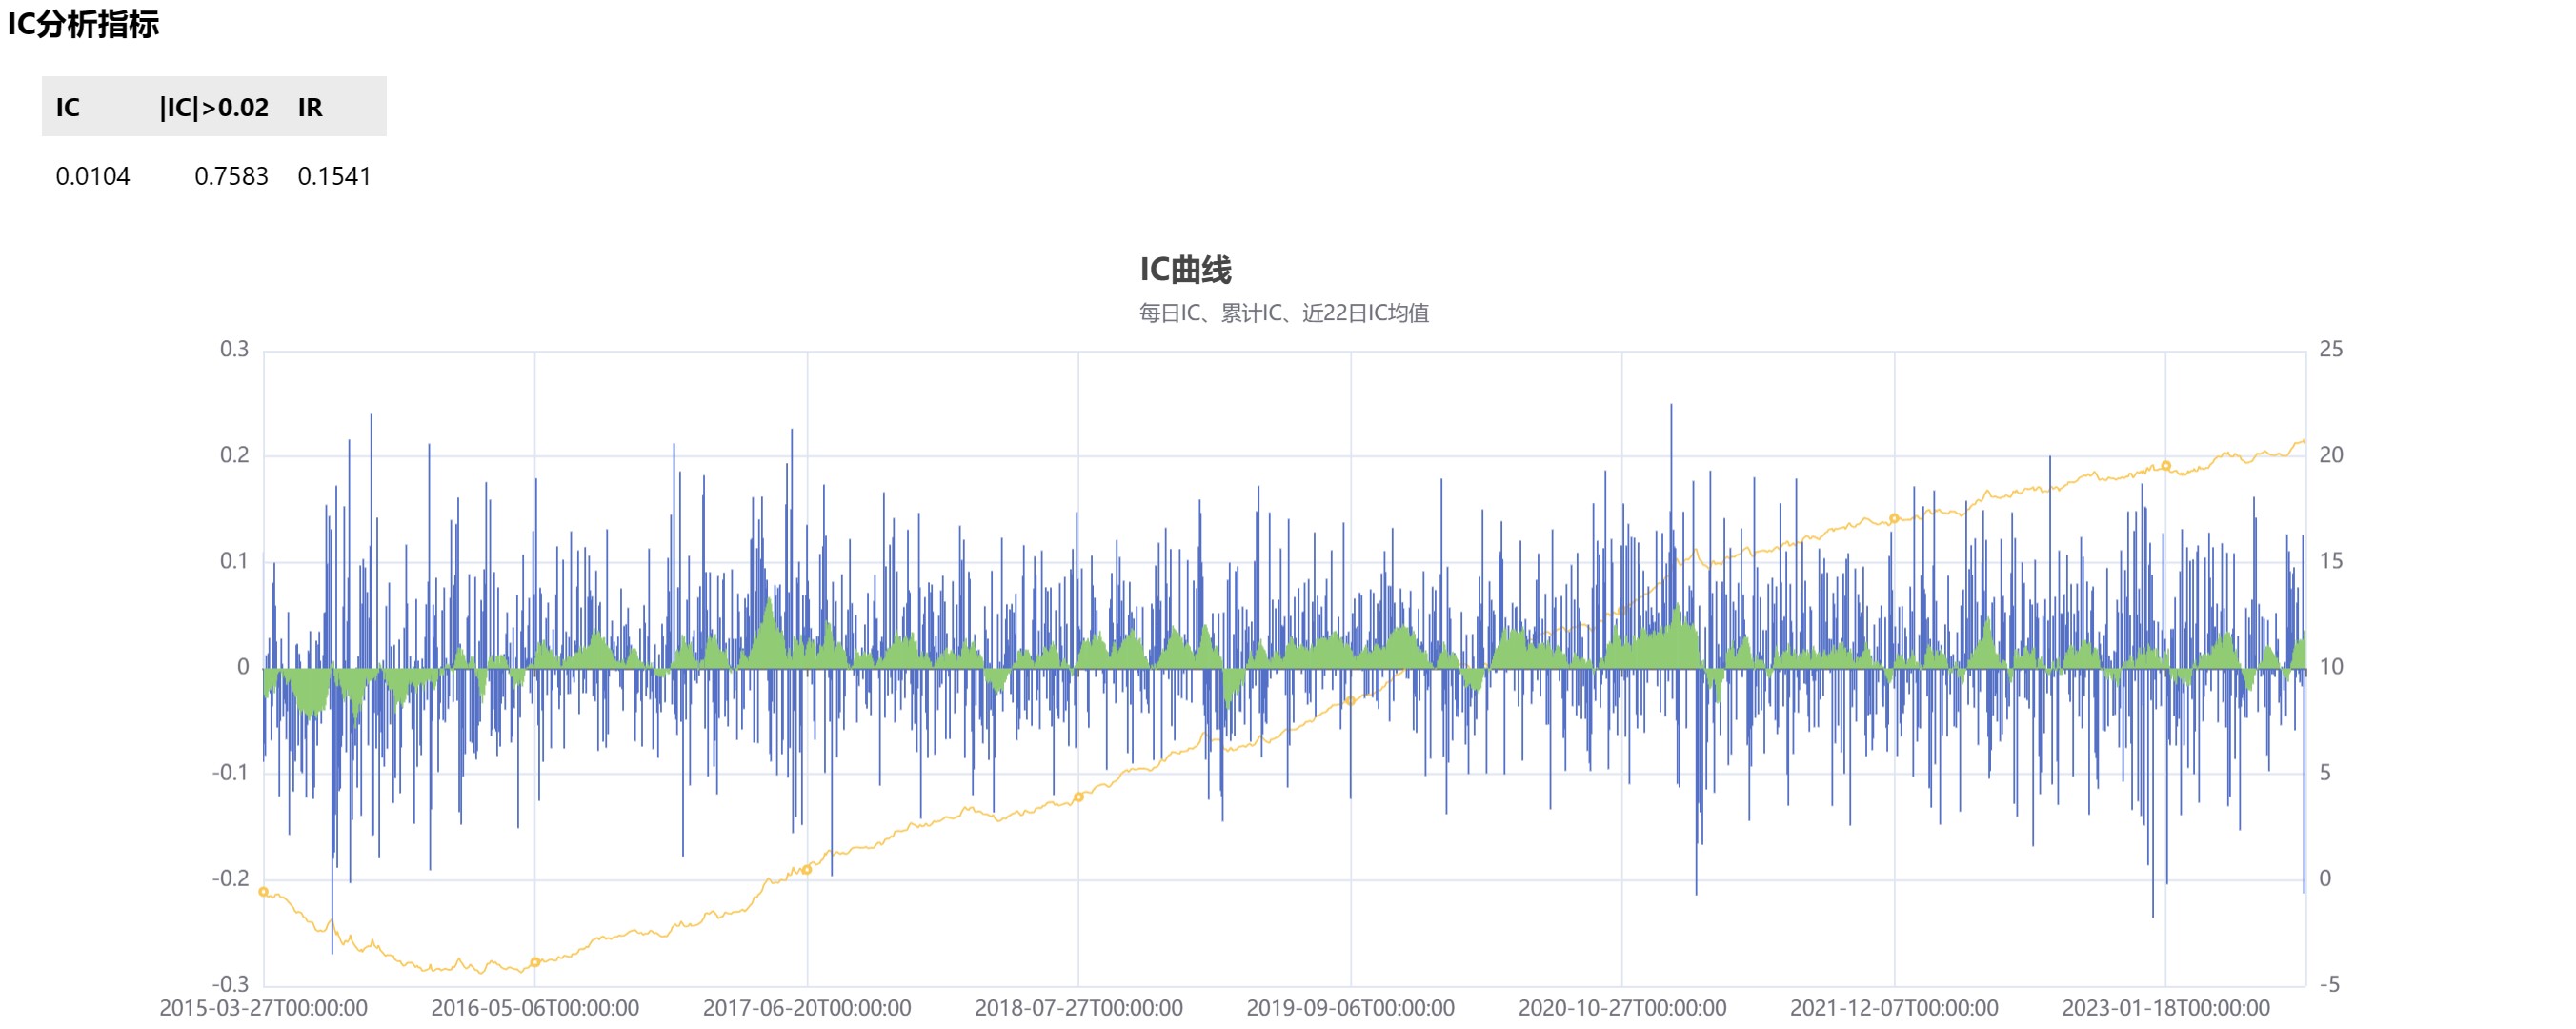2576x1029 pixels.
Task: Click right axis label 15
Action: [2331, 561]
